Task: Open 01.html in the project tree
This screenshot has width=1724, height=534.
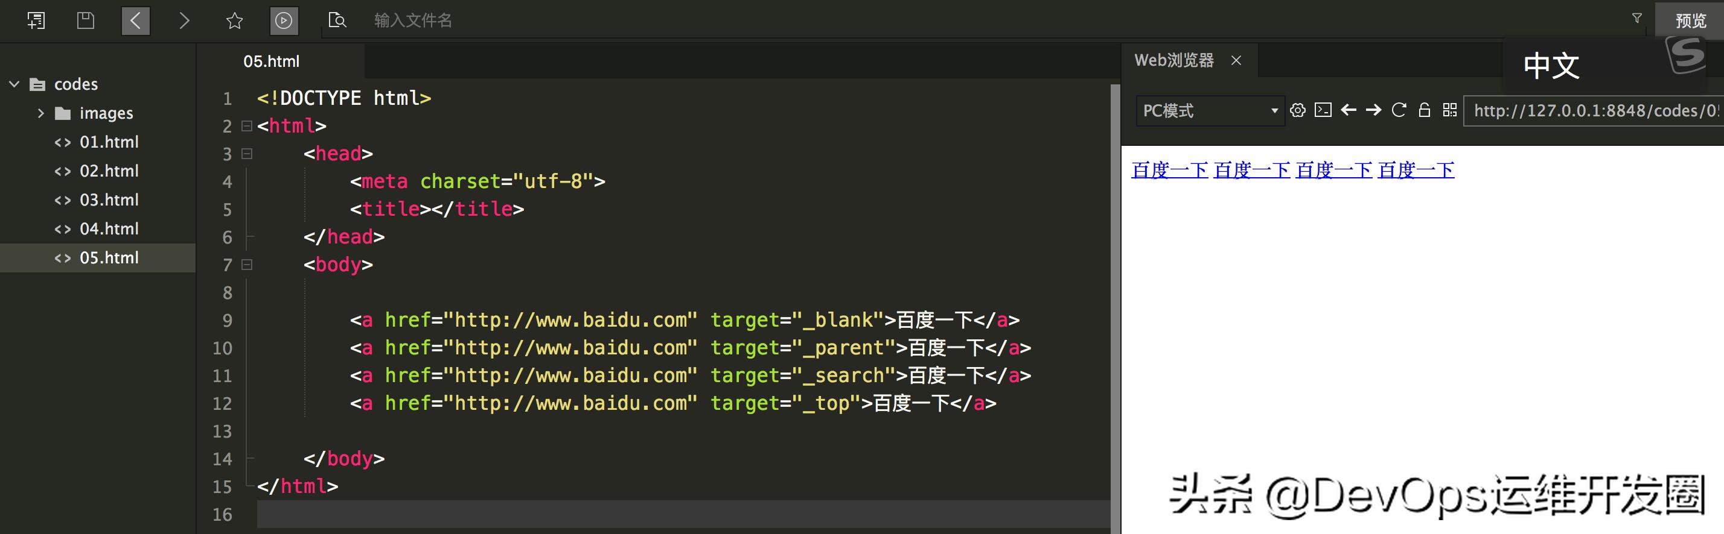Action: tap(109, 142)
